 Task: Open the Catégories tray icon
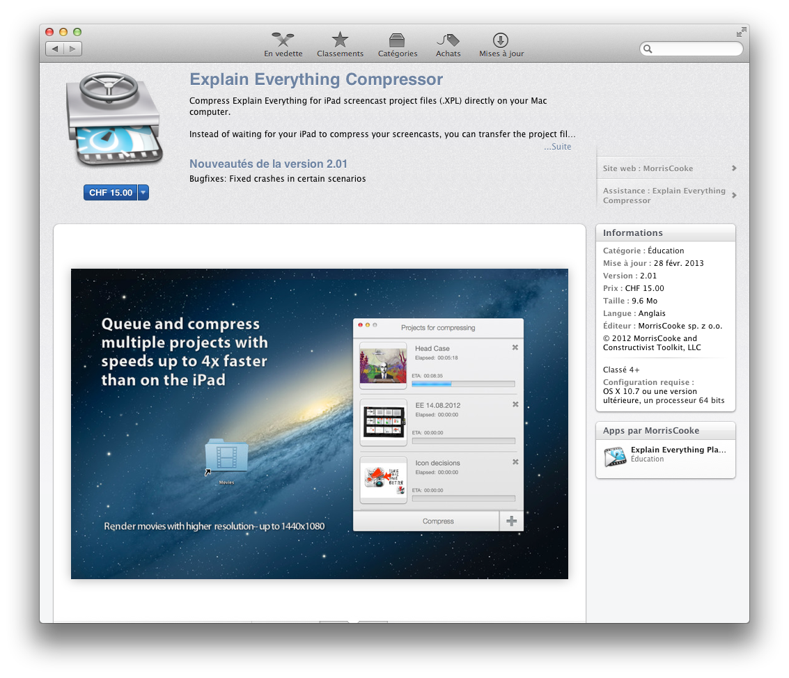click(398, 40)
